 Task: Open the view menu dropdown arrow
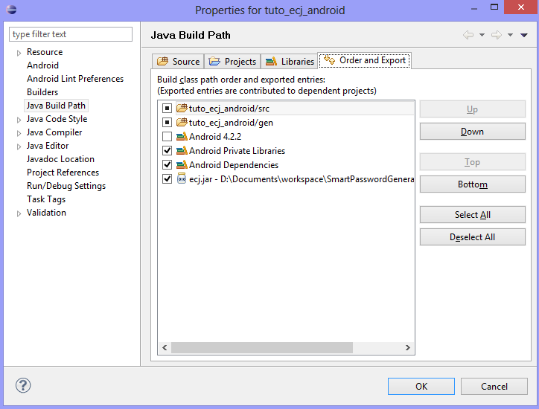point(524,35)
